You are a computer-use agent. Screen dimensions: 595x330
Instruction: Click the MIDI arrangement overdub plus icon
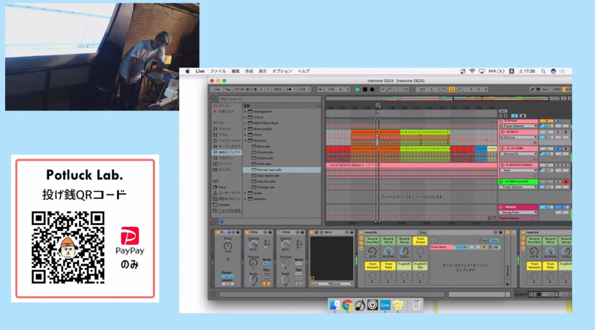click(x=382, y=90)
